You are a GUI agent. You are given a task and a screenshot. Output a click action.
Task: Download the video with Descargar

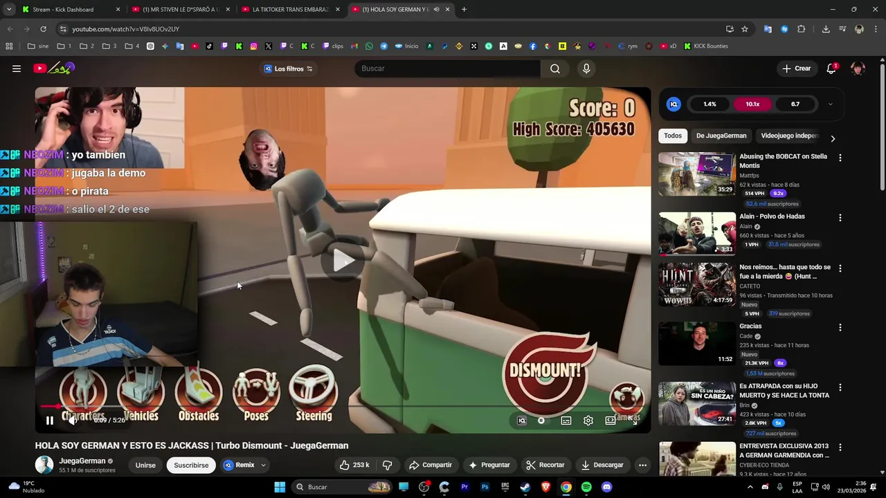tap(602, 465)
